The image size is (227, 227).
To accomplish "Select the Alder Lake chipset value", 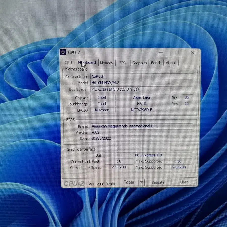I will [142, 97].
